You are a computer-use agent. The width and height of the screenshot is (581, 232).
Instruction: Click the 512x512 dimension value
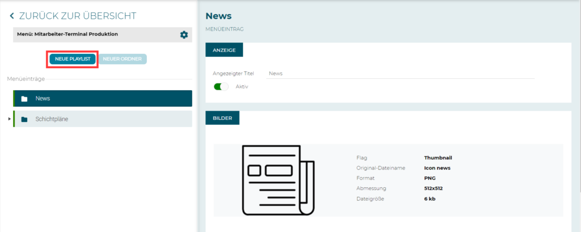pos(433,188)
